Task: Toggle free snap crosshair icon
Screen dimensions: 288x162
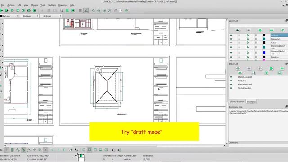Action: click(x=7, y=150)
